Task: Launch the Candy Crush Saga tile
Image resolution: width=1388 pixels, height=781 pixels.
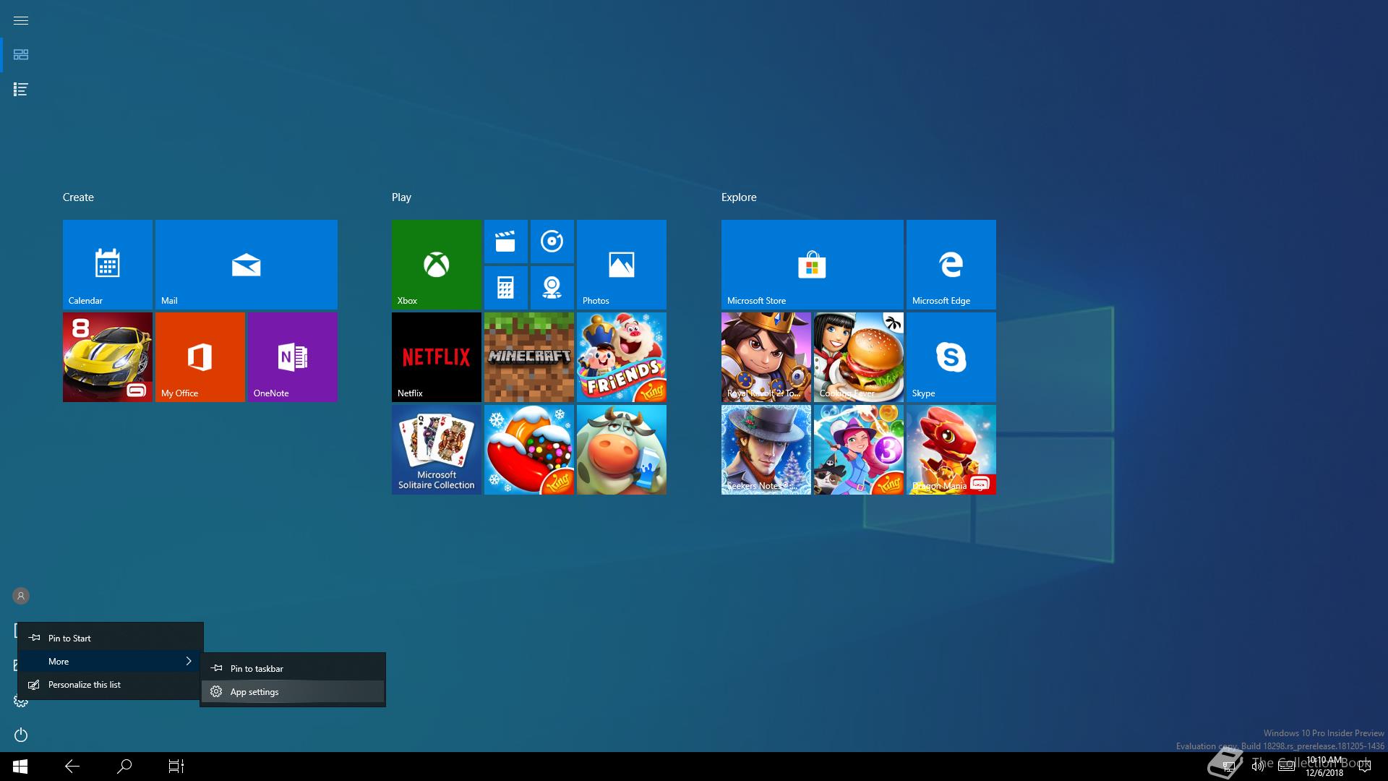Action: 528,450
